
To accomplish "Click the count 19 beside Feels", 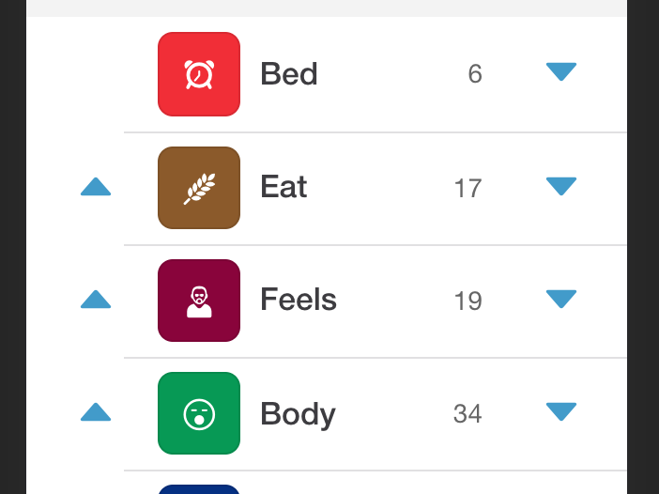I will 467,301.
